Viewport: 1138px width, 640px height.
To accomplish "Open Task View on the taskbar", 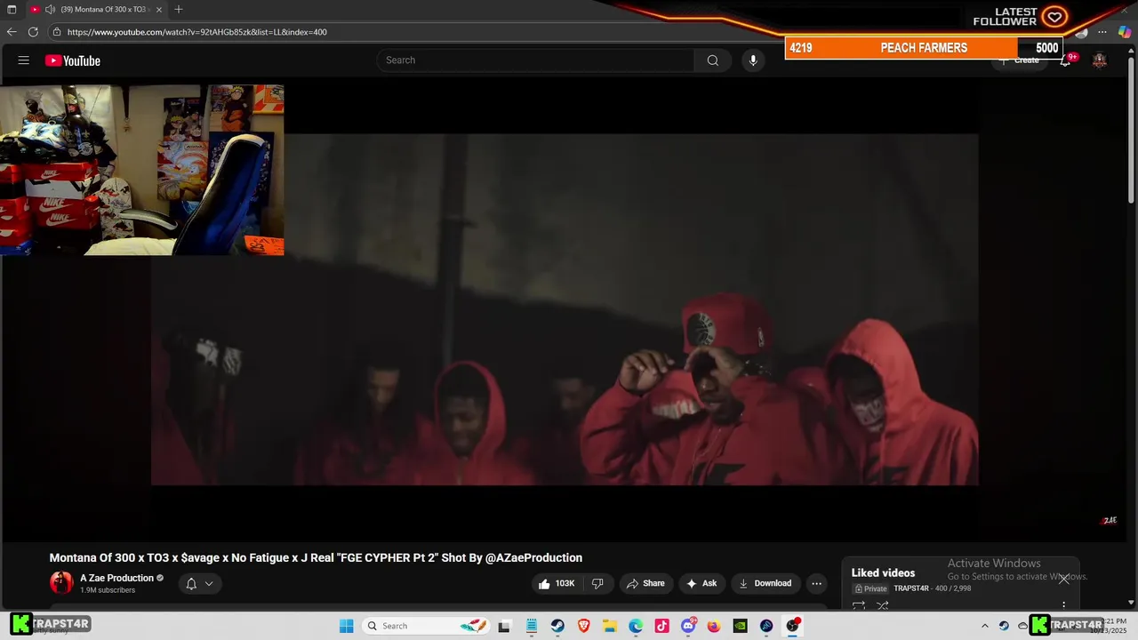I will click(x=505, y=626).
